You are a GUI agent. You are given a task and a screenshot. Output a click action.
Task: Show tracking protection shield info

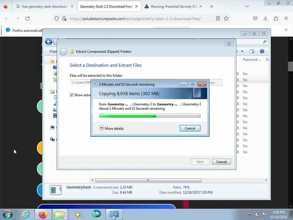point(57,18)
